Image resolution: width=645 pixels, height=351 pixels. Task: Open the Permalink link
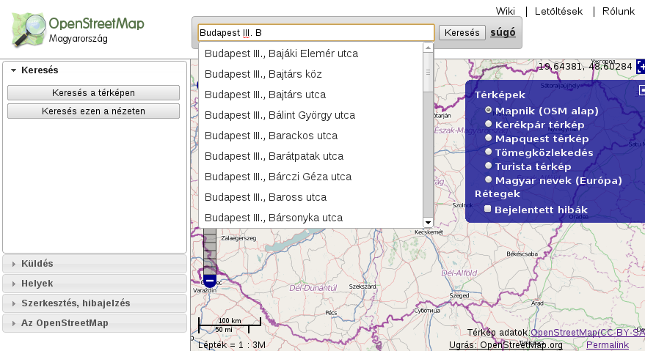[x=608, y=345]
